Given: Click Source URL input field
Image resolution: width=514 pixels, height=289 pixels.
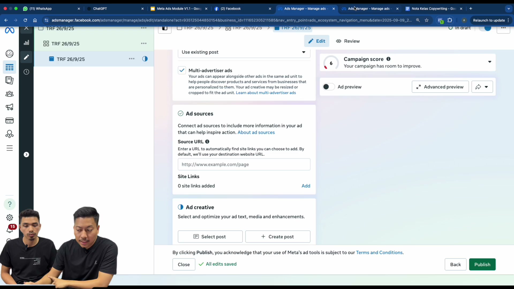Looking at the screenshot, I should 244,164.
